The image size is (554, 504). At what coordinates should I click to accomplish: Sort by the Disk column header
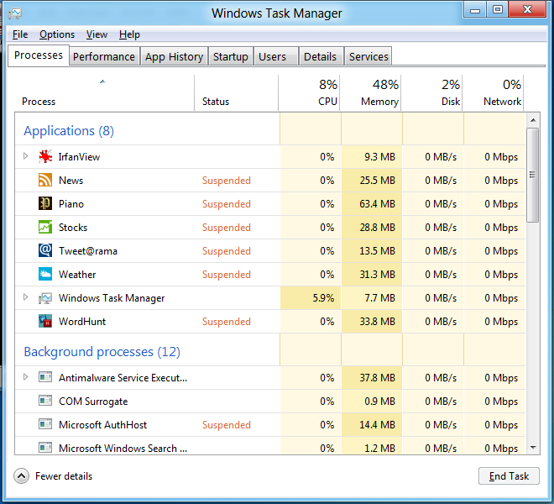[x=431, y=93]
